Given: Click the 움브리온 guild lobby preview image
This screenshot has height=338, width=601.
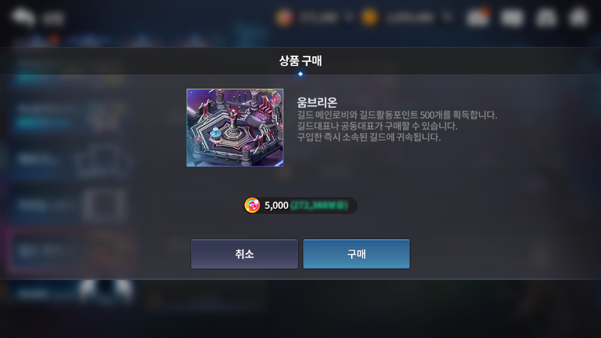Looking at the screenshot, I should pyautogui.click(x=235, y=127).
